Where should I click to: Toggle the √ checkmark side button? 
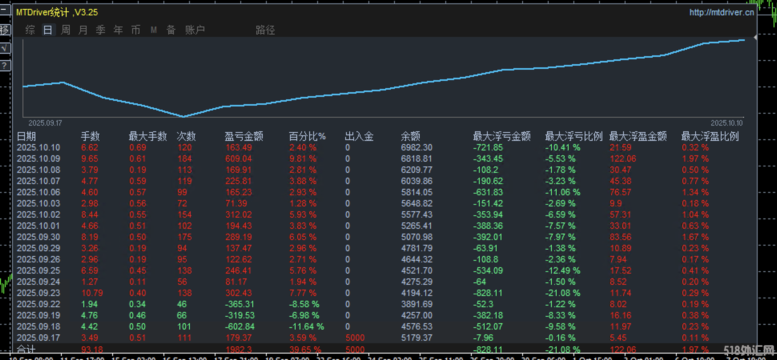[5, 48]
